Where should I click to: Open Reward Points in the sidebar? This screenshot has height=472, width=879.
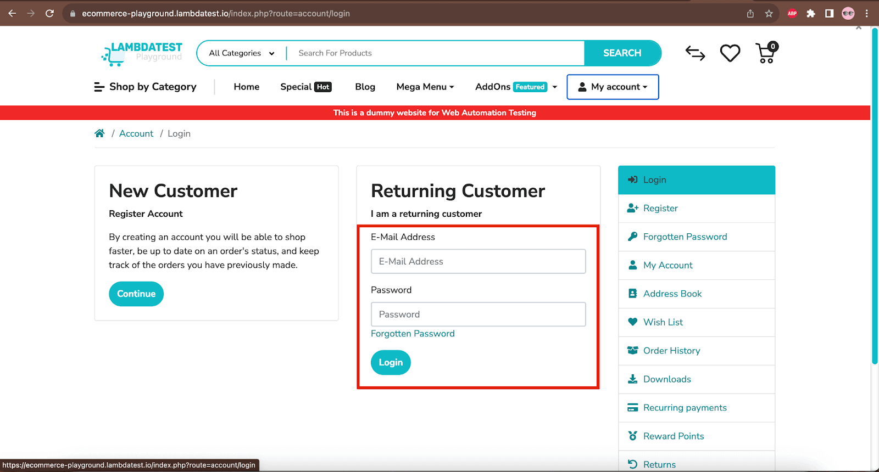pyautogui.click(x=697, y=437)
